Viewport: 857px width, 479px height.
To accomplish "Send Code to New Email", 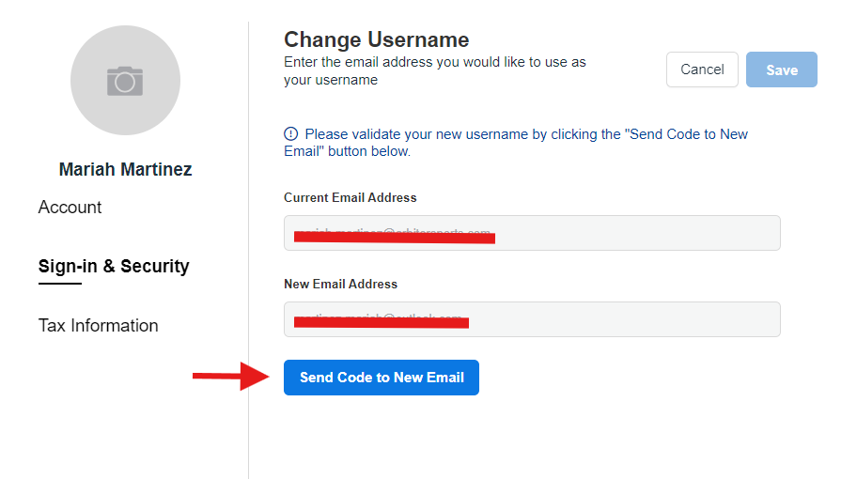I will point(382,378).
